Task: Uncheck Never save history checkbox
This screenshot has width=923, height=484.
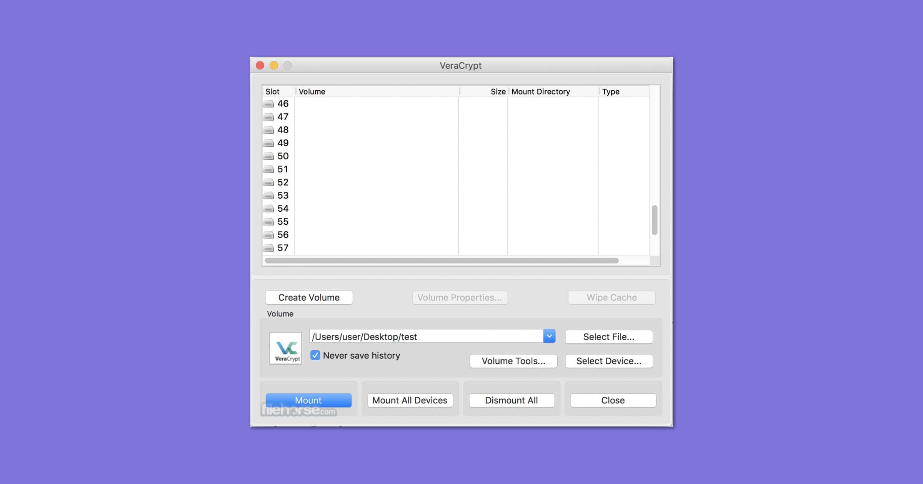Action: point(315,355)
